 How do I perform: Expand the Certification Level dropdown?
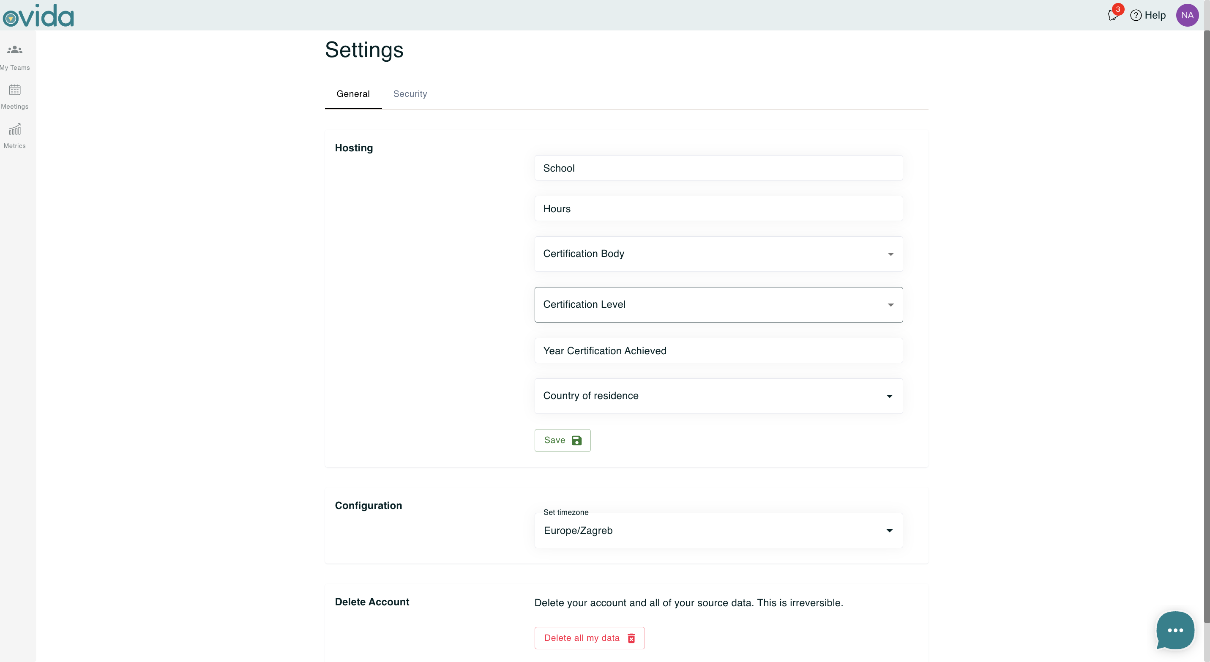coord(718,304)
